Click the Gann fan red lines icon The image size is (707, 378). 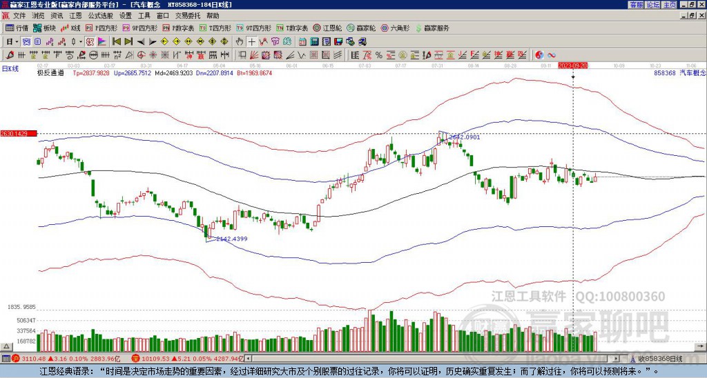click(254, 55)
